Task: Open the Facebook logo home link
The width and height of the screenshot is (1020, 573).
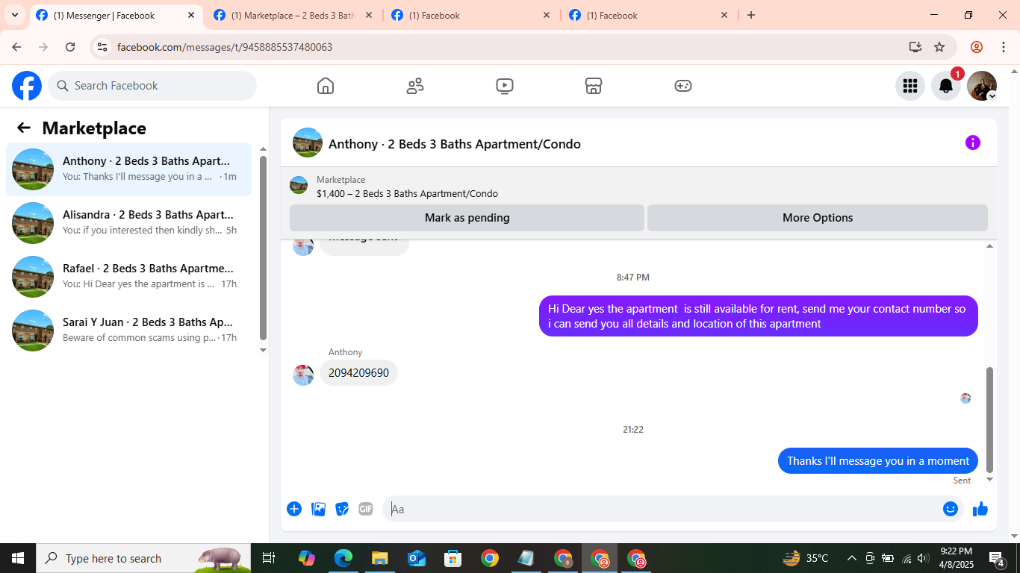Action: point(27,86)
